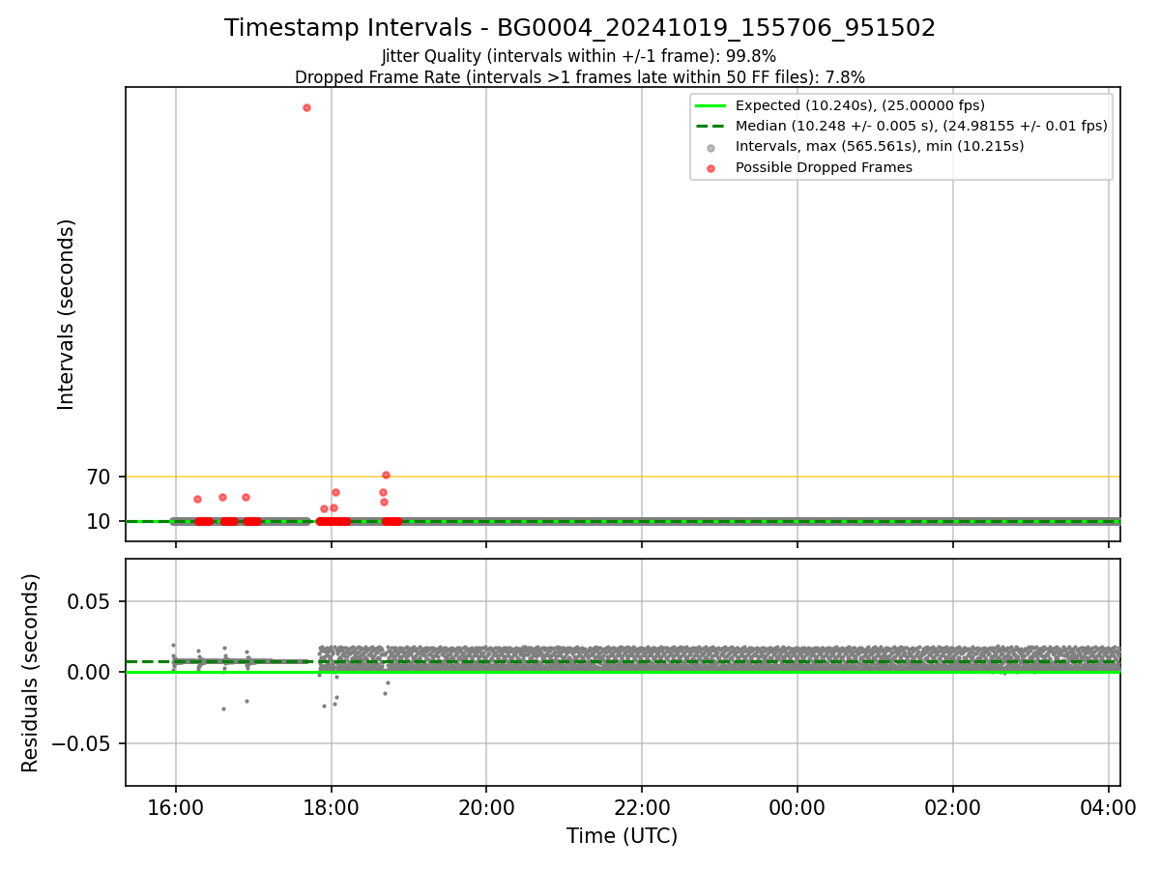1160x870 pixels.
Task: Click the "0.00" residuals tick label
Action: click(x=89, y=672)
